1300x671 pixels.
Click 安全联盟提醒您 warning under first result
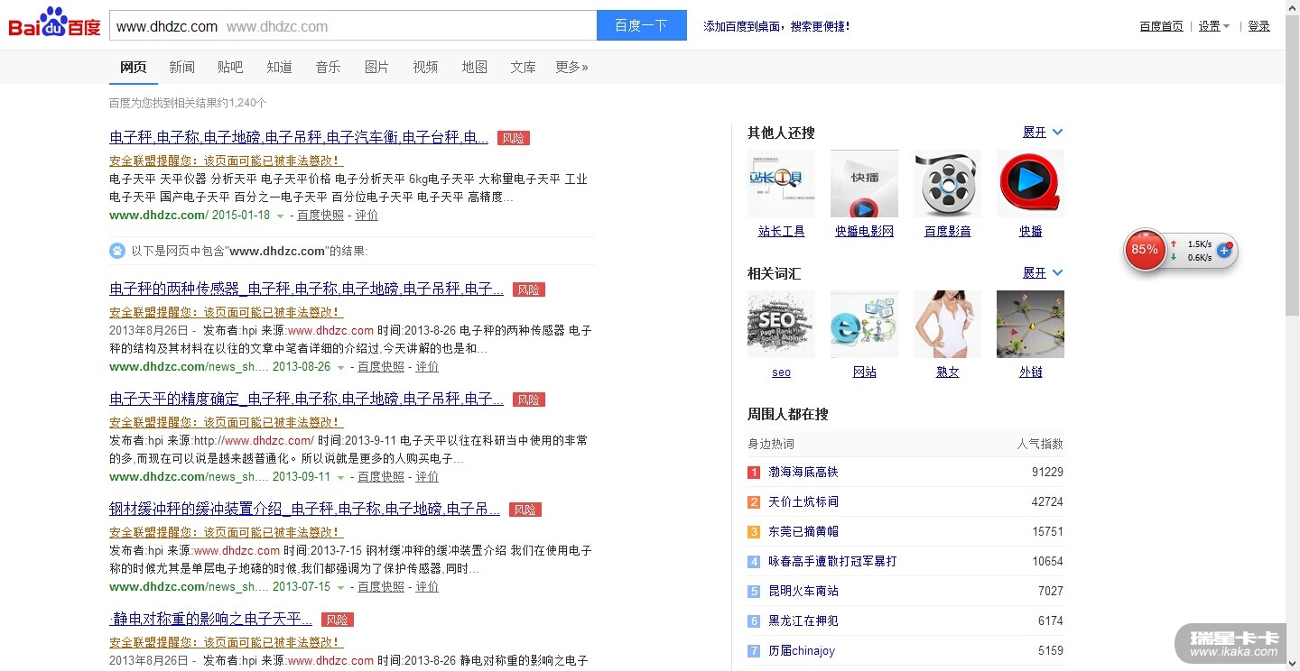pyautogui.click(x=227, y=161)
